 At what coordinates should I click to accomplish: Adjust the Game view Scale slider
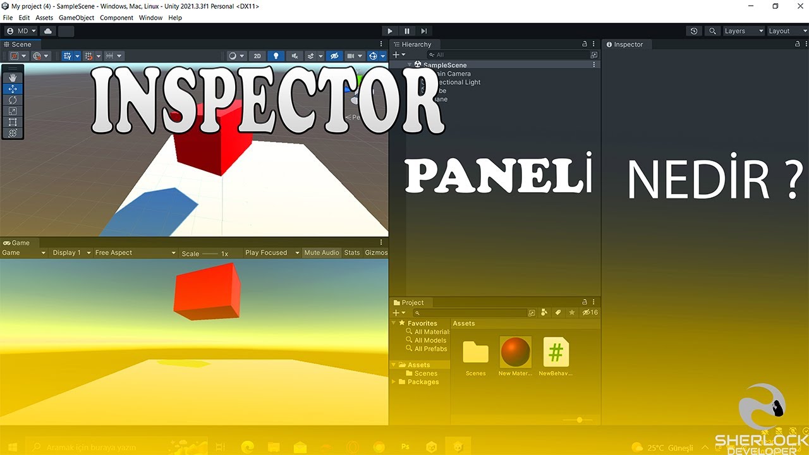[x=210, y=253]
